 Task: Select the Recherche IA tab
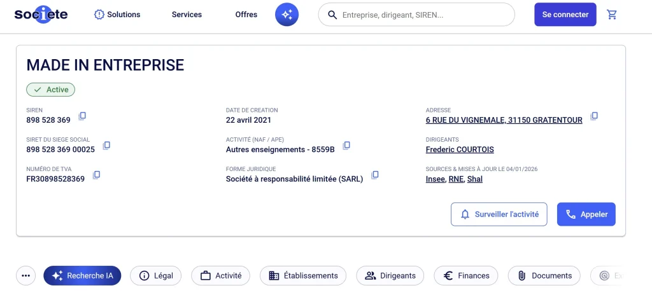click(82, 275)
